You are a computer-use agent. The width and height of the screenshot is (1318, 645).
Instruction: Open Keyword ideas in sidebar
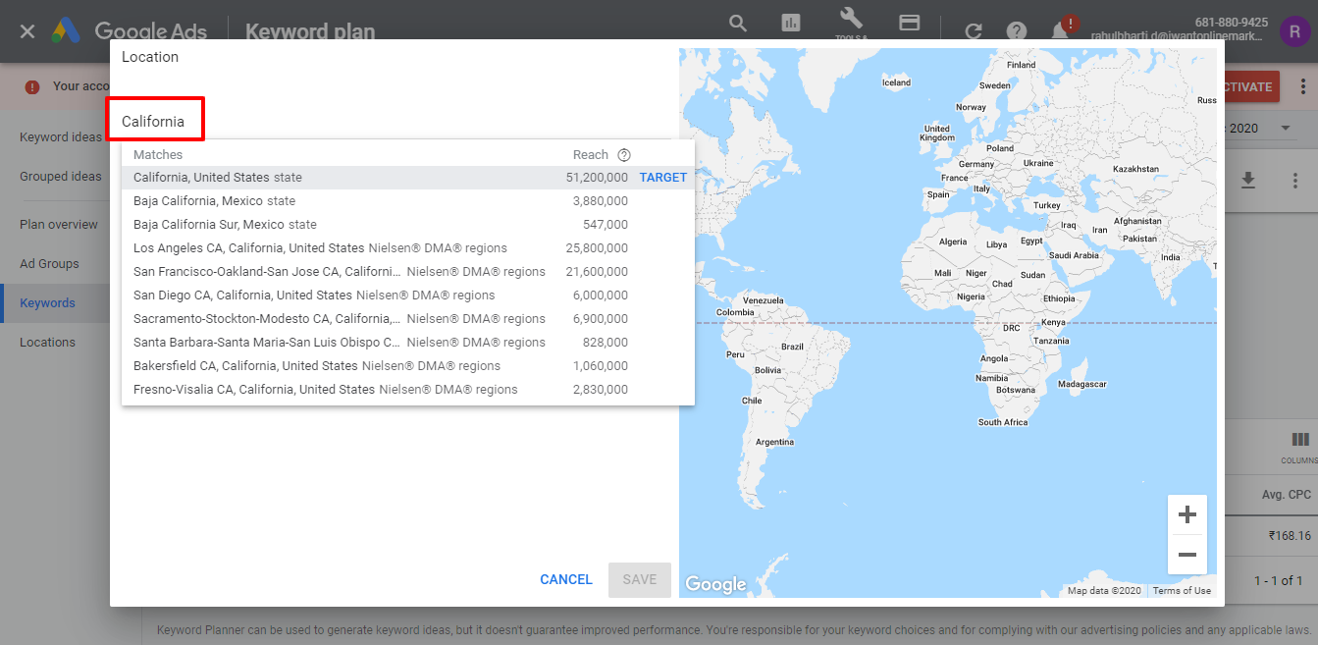pos(61,137)
